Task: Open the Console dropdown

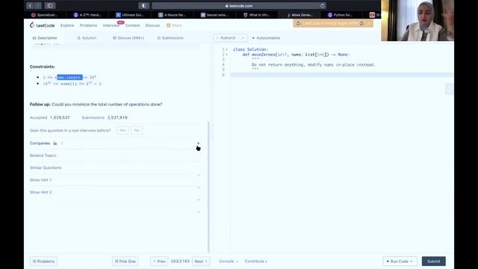Action: tap(229, 262)
